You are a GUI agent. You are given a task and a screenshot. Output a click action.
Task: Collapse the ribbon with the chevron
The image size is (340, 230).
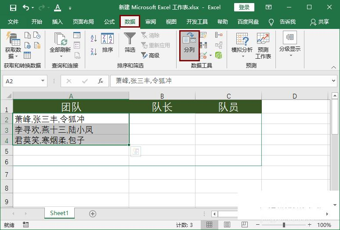[334, 67]
